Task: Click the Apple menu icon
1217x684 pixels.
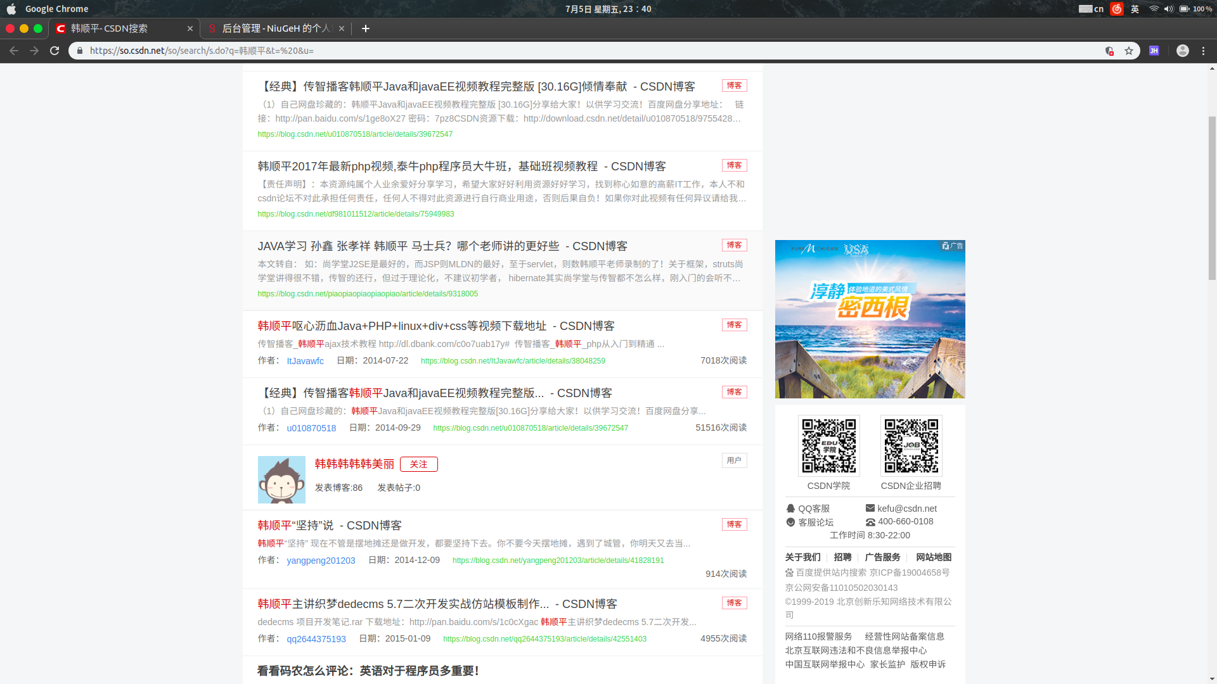Action: click(x=11, y=9)
